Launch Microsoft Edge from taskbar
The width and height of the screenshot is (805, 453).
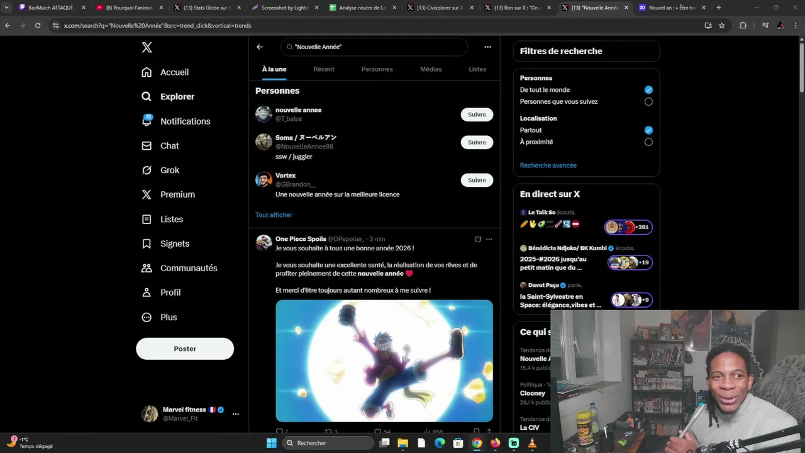(x=440, y=443)
